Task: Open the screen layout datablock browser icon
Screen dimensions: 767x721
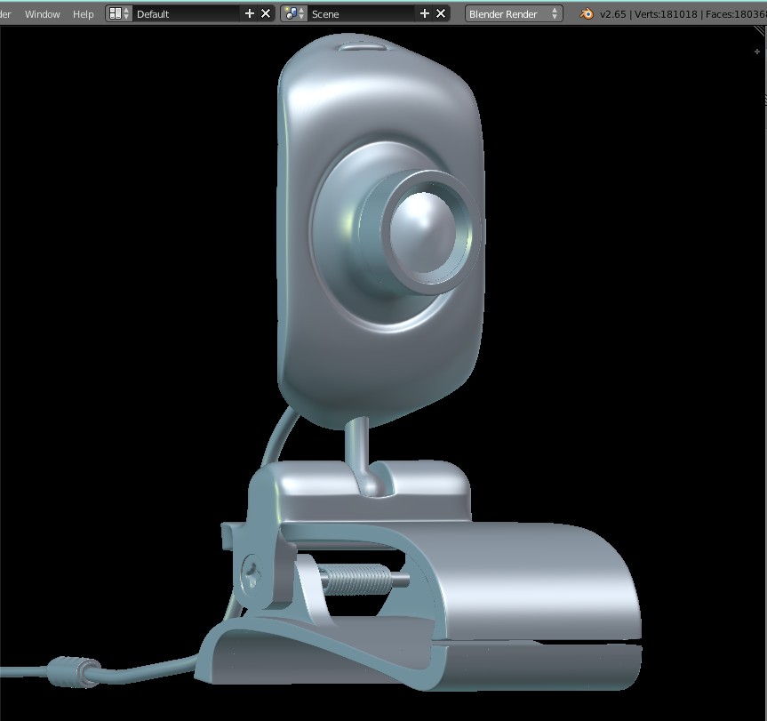Action: tap(116, 13)
